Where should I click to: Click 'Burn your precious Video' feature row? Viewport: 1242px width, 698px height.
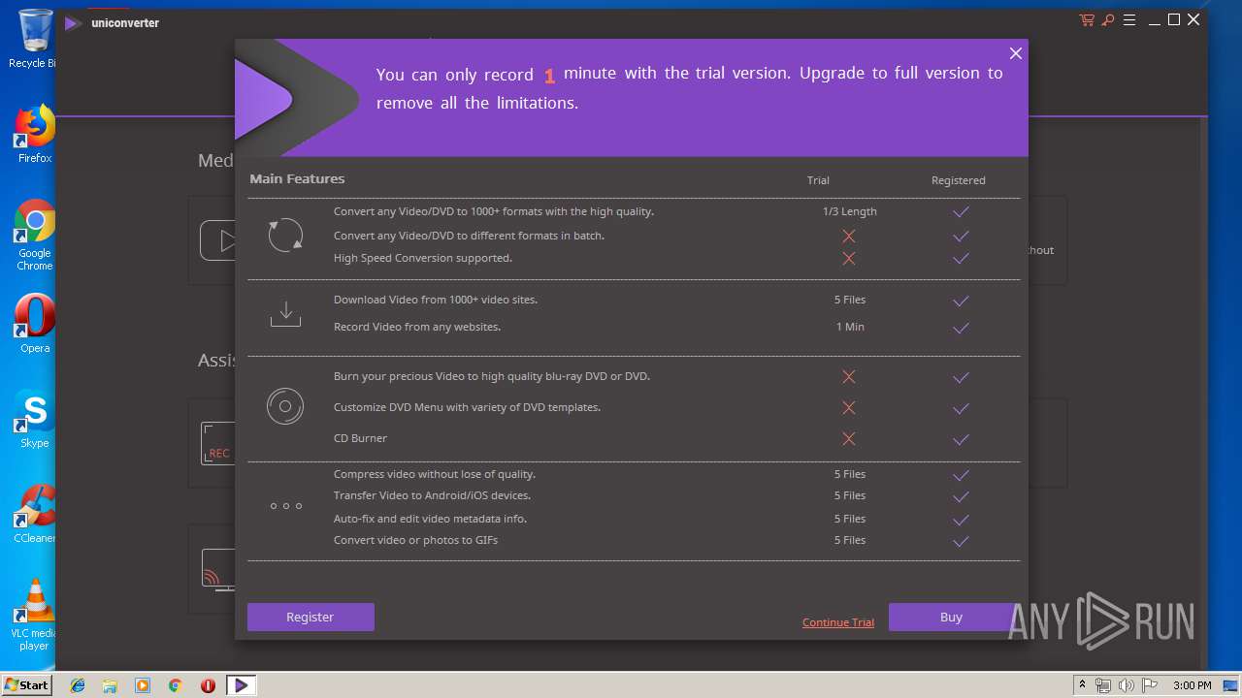[x=492, y=376]
